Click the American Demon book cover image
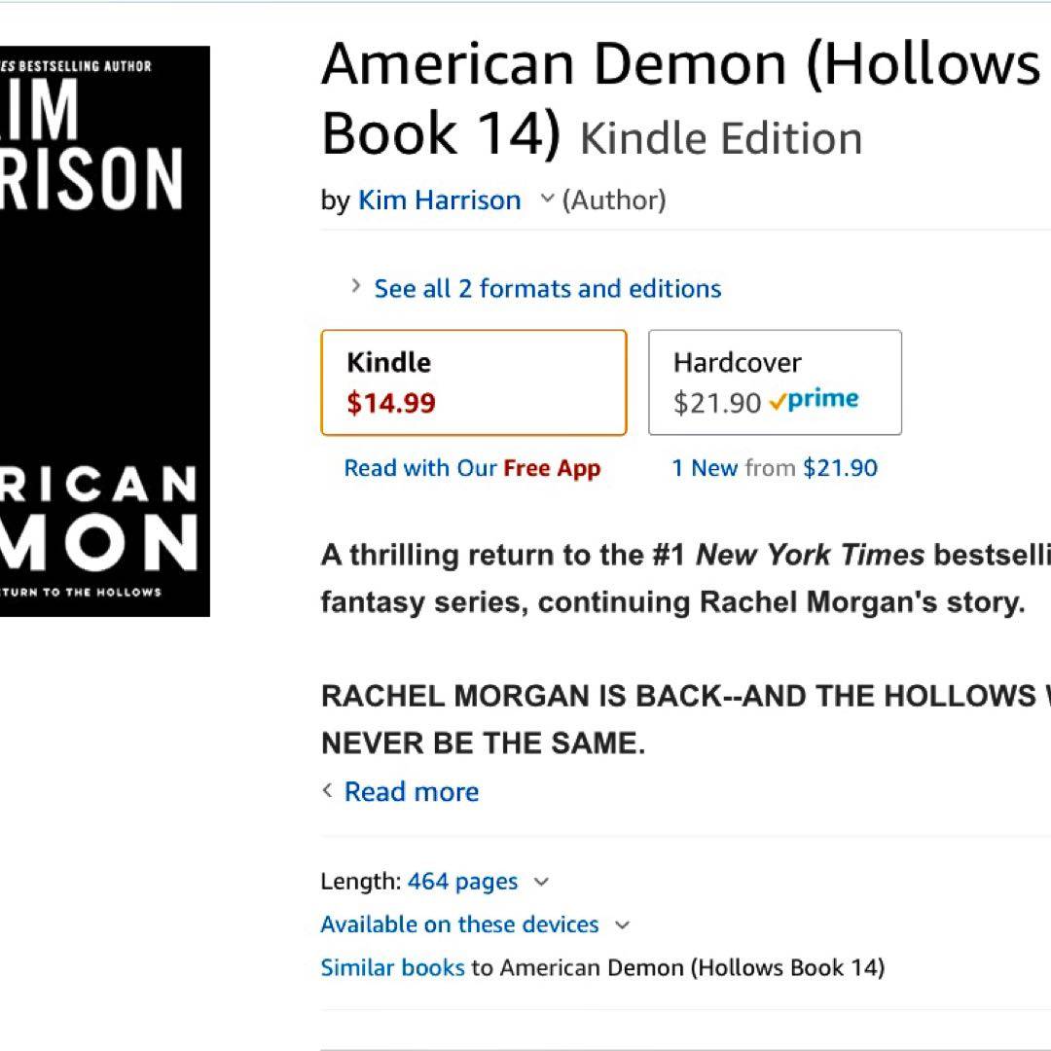Viewport: 1051px width, 1051px height. pos(104,331)
